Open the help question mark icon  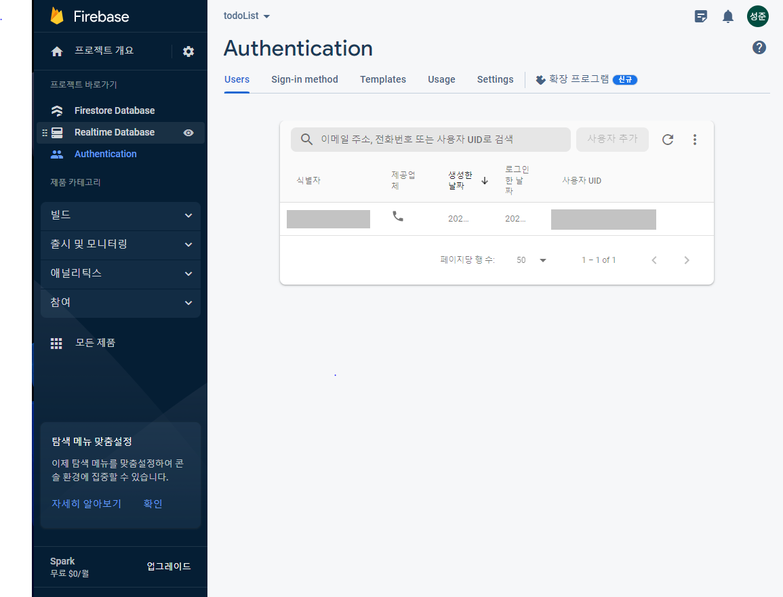pyautogui.click(x=759, y=47)
